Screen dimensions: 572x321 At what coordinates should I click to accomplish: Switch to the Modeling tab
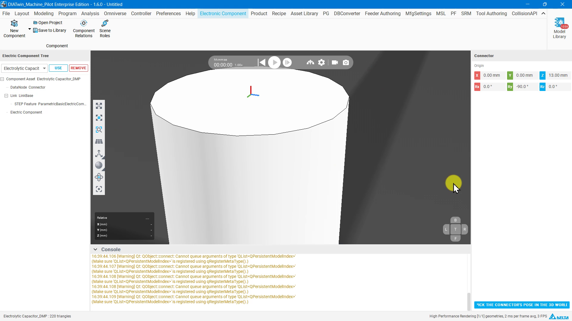pyautogui.click(x=43, y=13)
